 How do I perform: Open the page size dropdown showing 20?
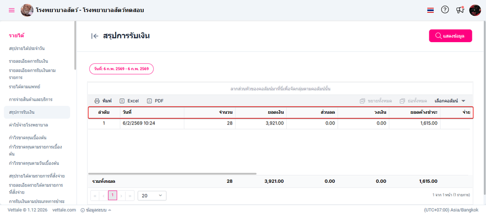(152, 196)
